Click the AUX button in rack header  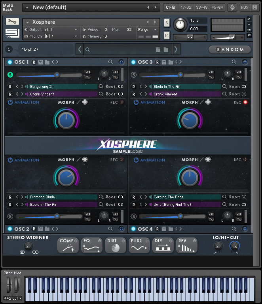tap(245, 8)
